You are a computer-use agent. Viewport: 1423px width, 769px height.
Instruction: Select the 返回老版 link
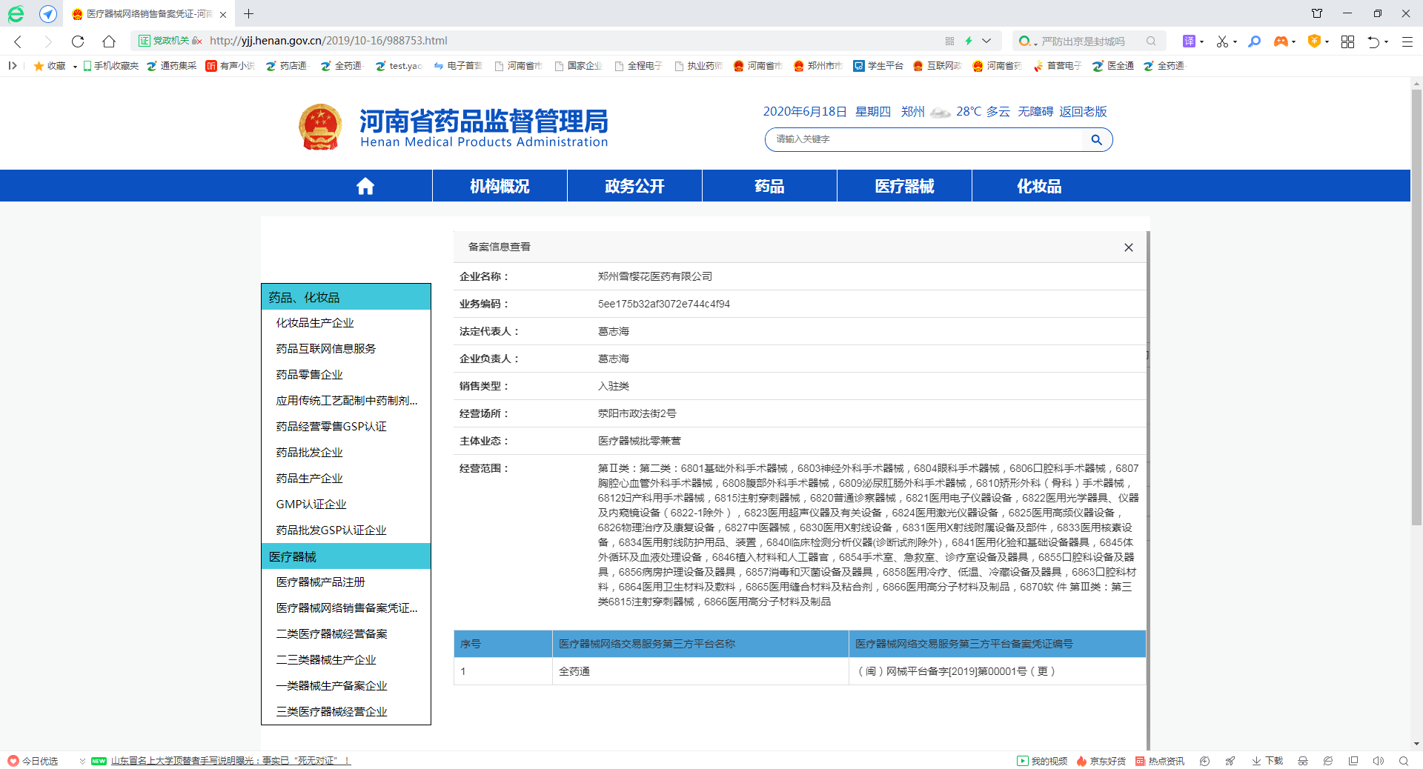[1083, 111]
